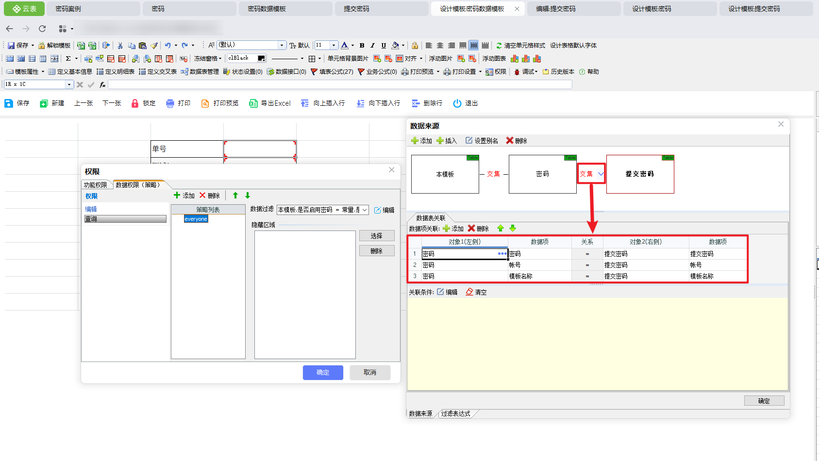Viewport: 819px width, 461px height.
Task: Open the font name (默认) dropdown
Action: [282, 45]
